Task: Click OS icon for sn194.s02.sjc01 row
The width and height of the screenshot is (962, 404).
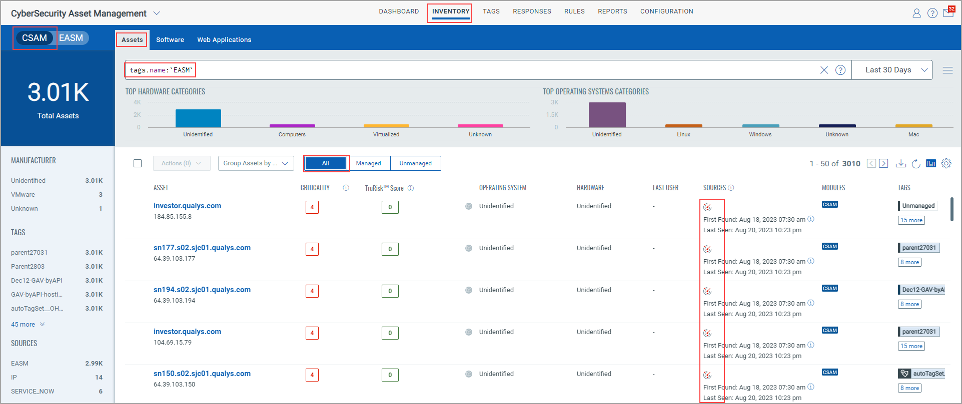Action: (x=469, y=290)
